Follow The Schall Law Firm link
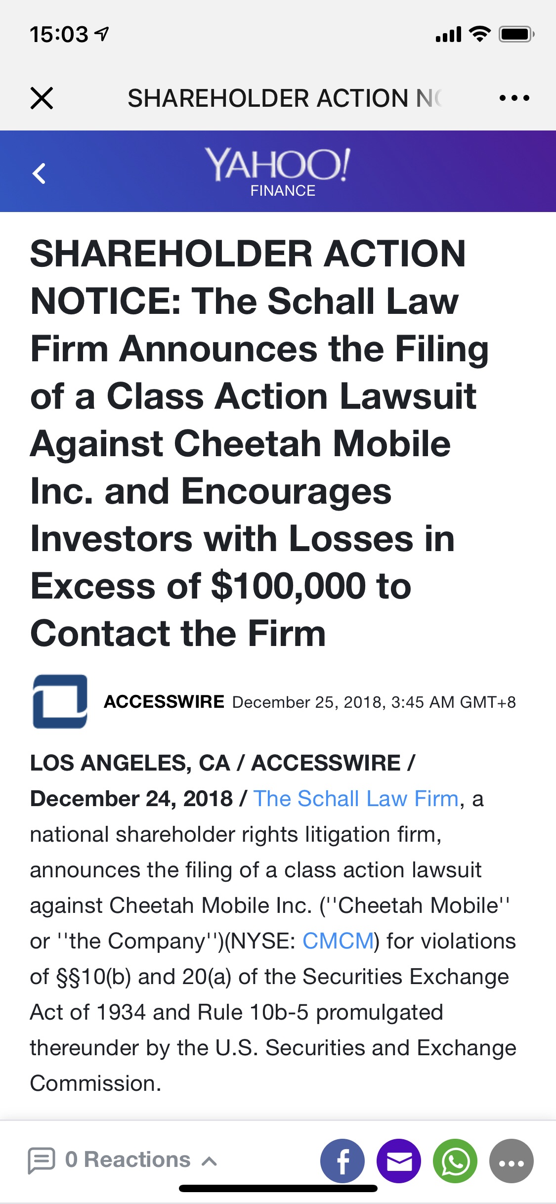 pyautogui.click(x=356, y=799)
